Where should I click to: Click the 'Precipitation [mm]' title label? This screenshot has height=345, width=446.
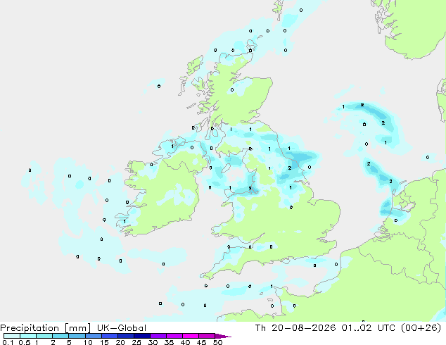tap(46, 328)
